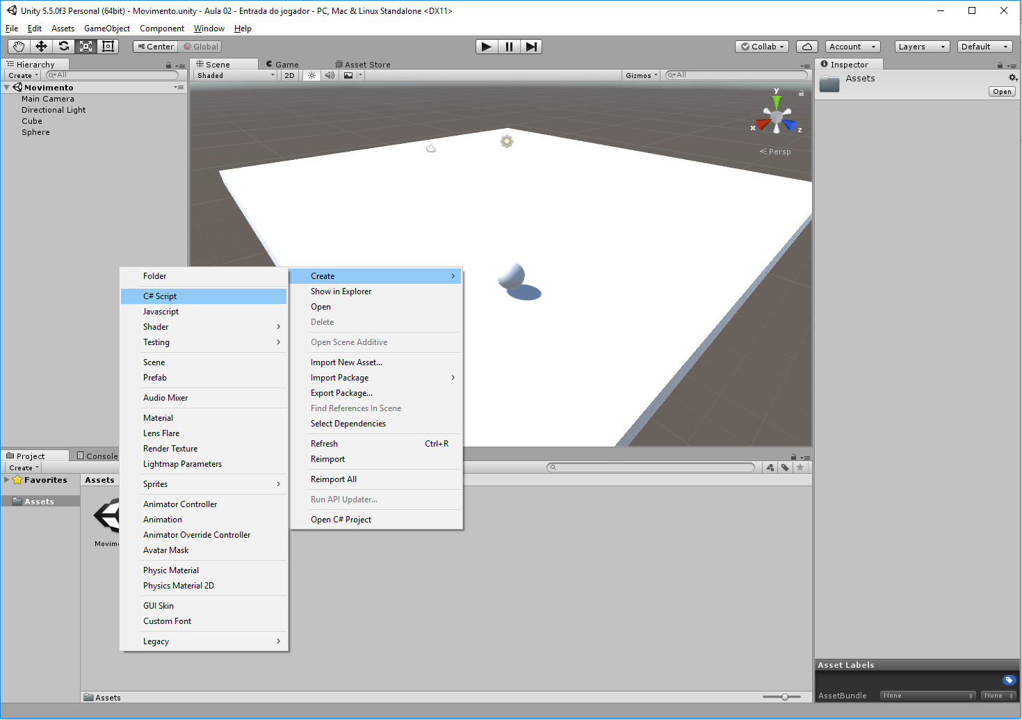
Task: Lock the Inspector panel
Action: 1000,65
